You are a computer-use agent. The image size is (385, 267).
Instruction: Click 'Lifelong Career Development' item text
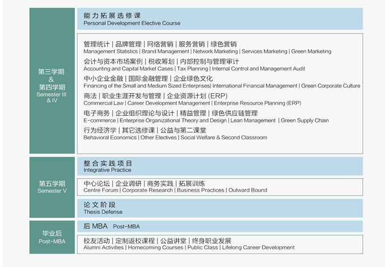click(x=259, y=247)
